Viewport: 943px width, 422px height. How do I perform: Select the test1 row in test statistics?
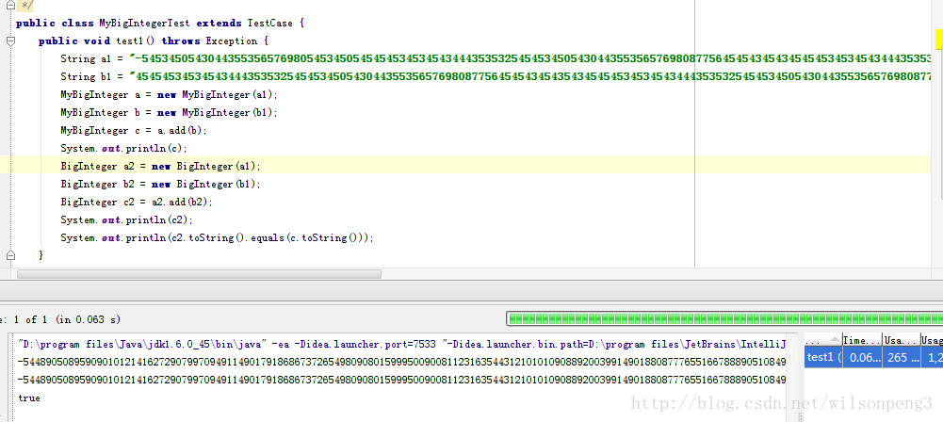click(x=874, y=357)
